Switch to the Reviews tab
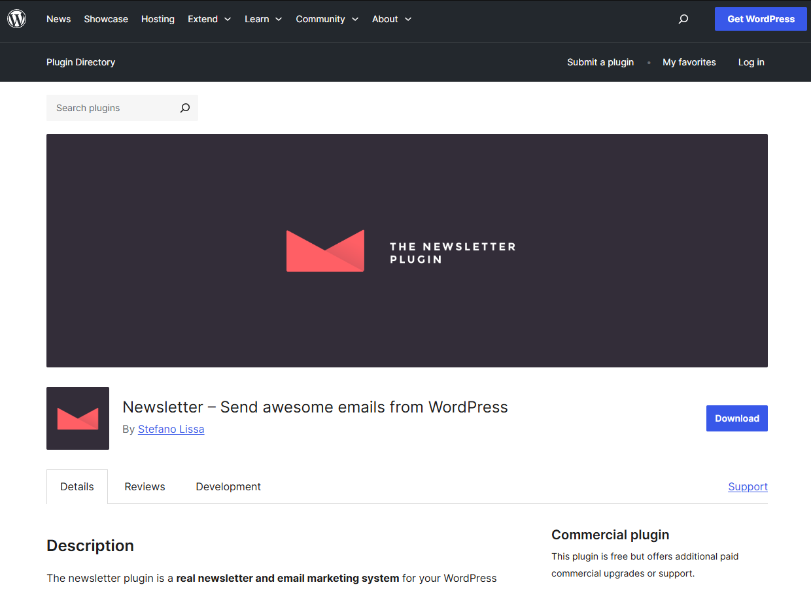 click(145, 486)
